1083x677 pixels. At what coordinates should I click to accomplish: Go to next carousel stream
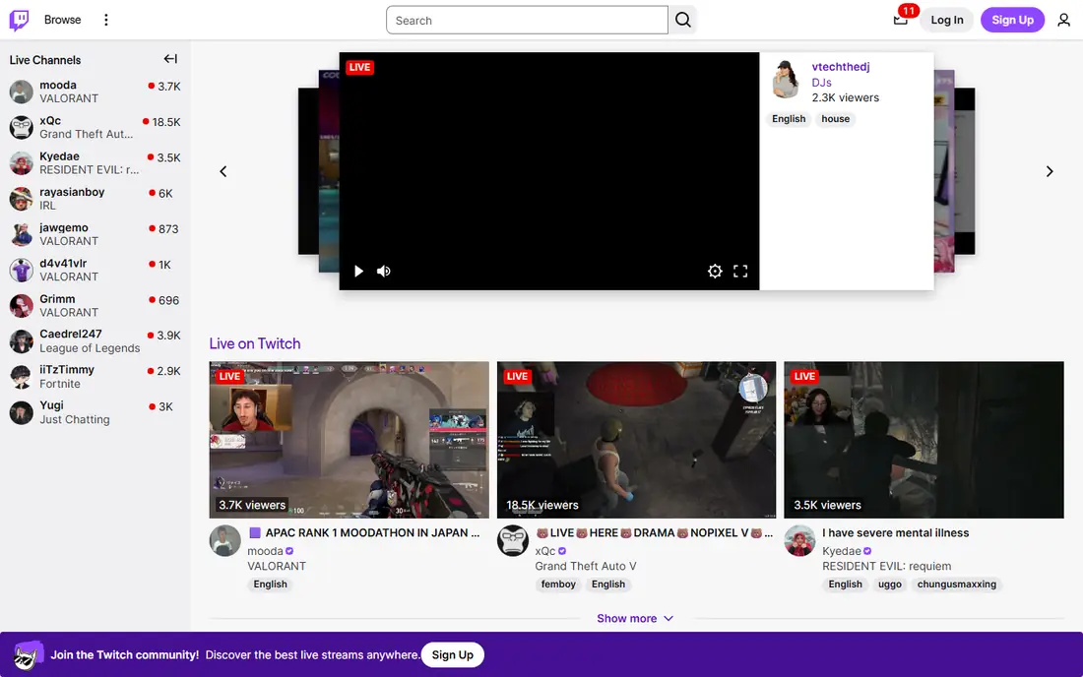(x=1050, y=171)
